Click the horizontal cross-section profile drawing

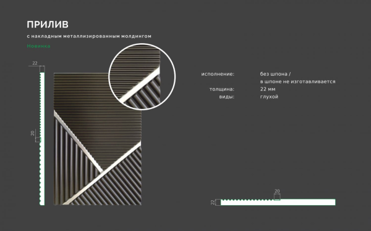(x=278, y=202)
